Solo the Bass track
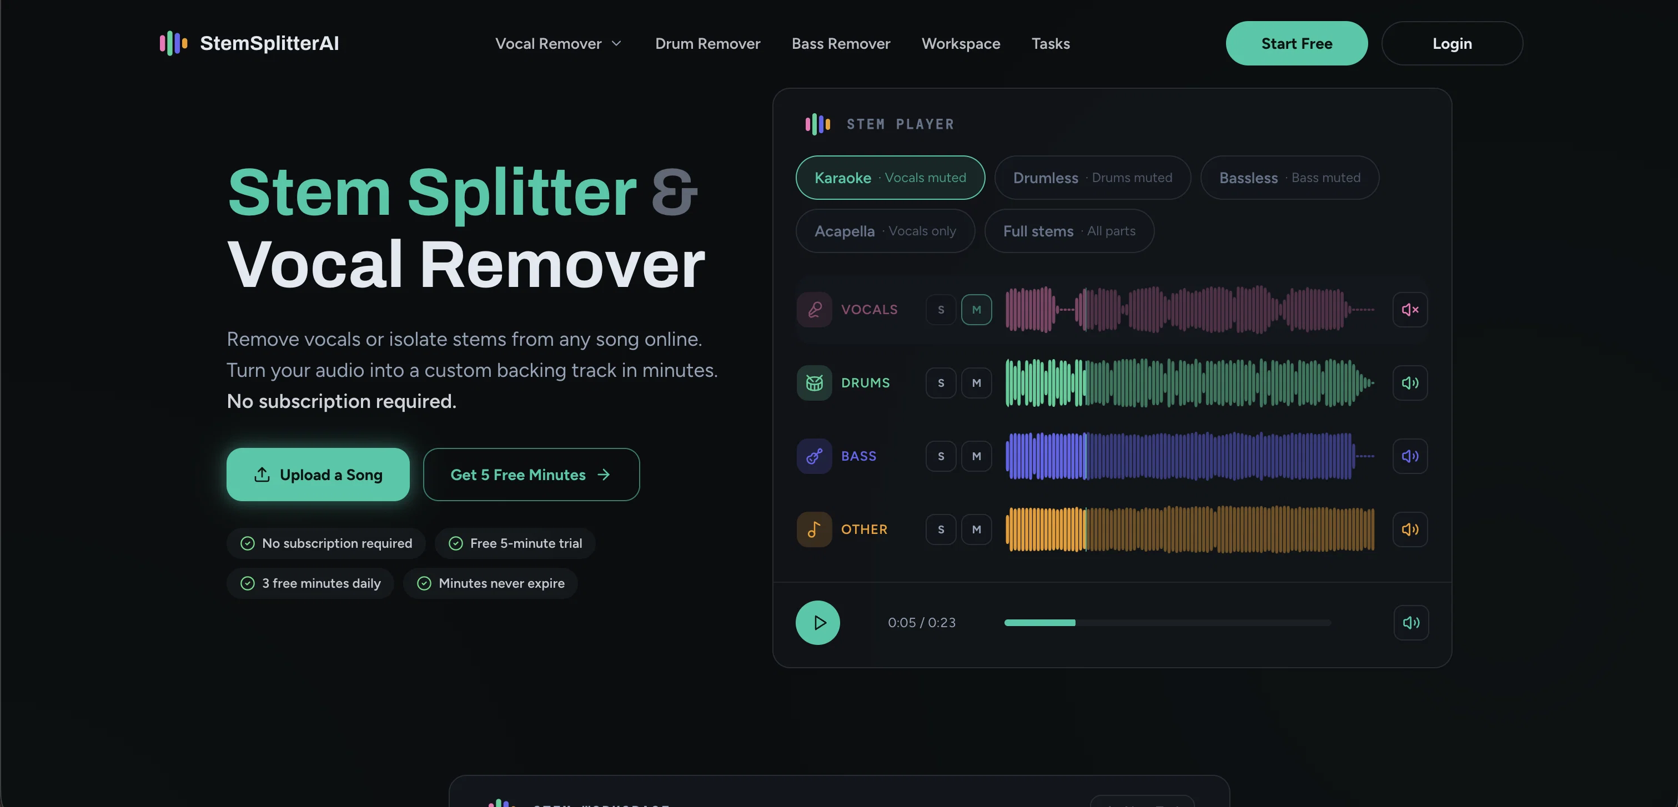Image resolution: width=1678 pixels, height=807 pixels. pyautogui.click(x=941, y=456)
